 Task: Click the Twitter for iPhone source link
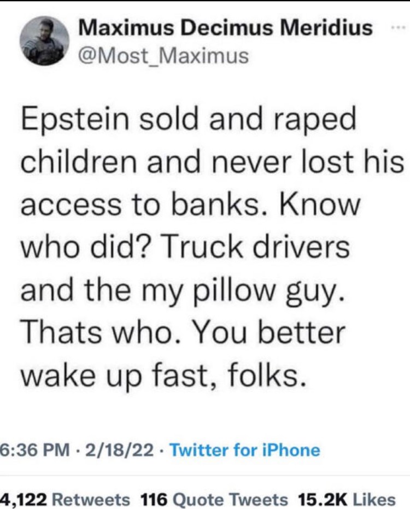[x=245, y=450]
